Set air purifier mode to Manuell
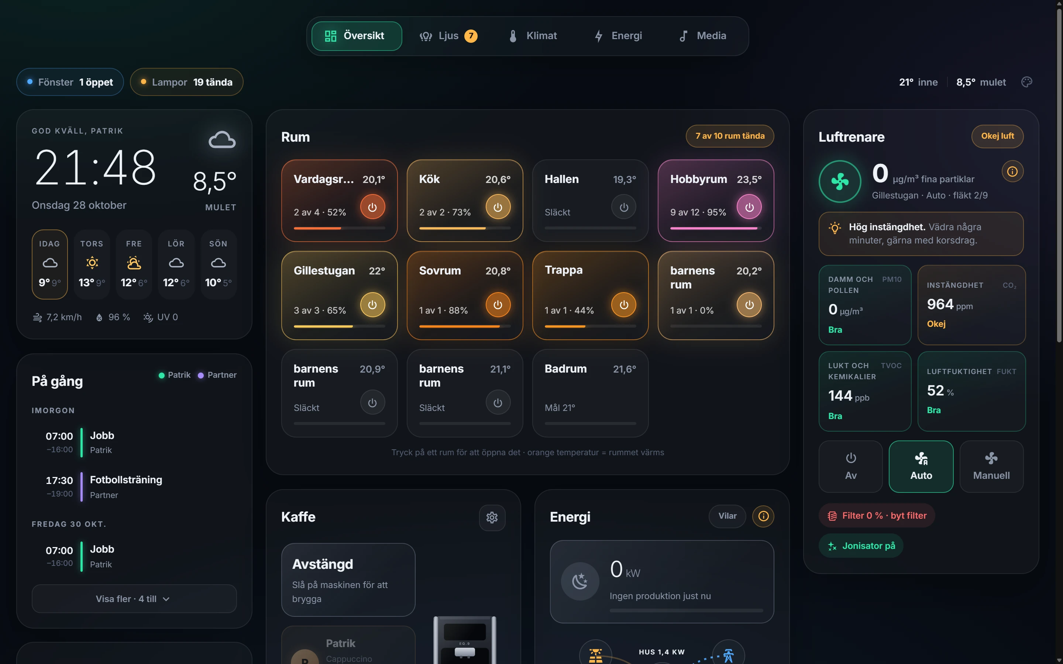This screenshot has height=664, width=1063. [991, 466]
